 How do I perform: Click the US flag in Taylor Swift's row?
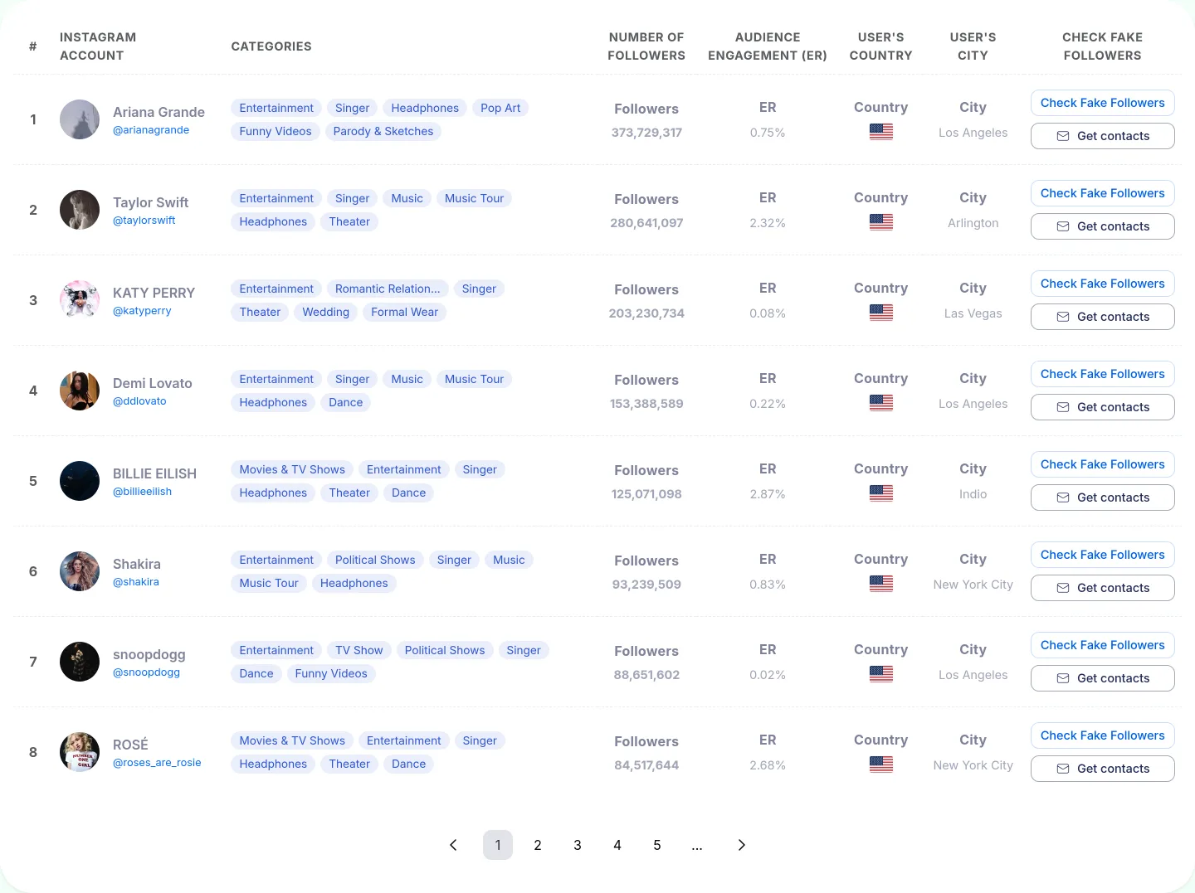(881, 222)
